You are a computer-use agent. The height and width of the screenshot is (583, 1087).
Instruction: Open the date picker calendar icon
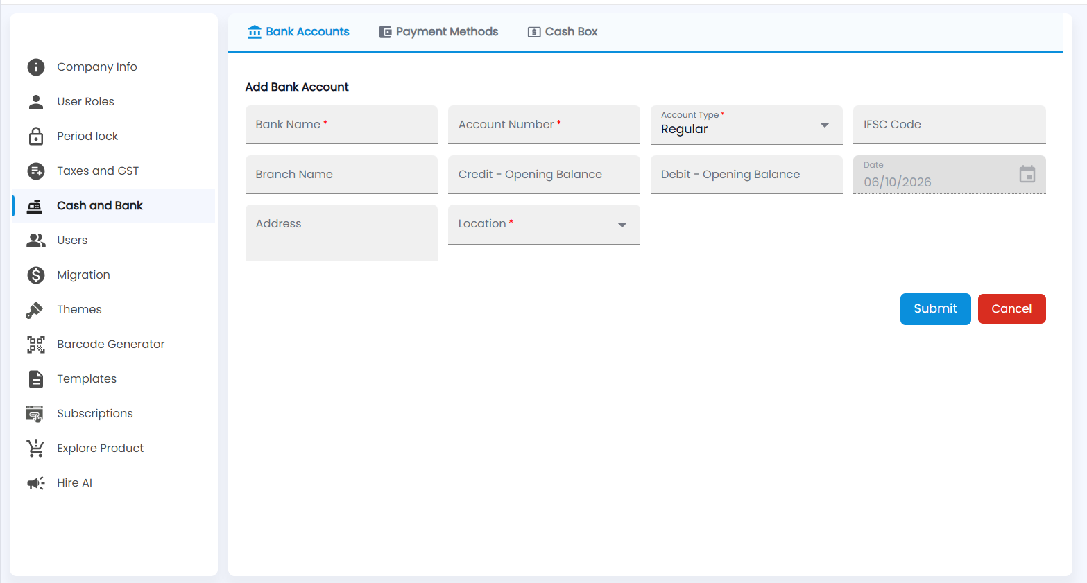pos(1027,174)
